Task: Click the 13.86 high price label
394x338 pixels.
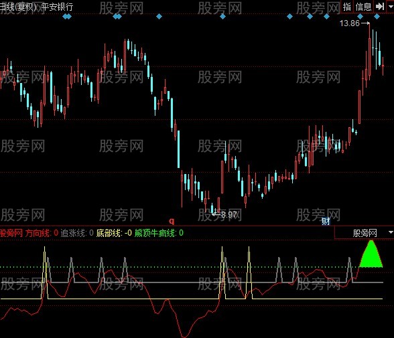Action: (350, 23)
